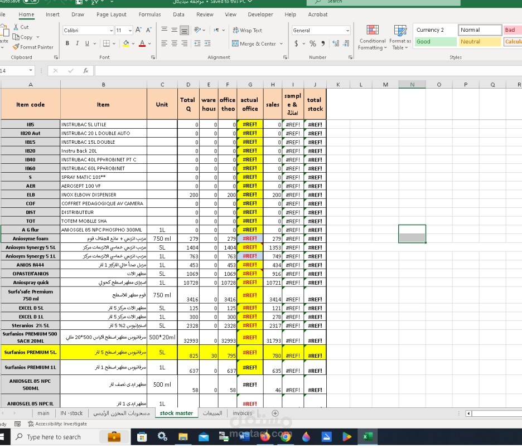Apply the red Font Color
Screen dimensions: 522x448
[142, 43]
